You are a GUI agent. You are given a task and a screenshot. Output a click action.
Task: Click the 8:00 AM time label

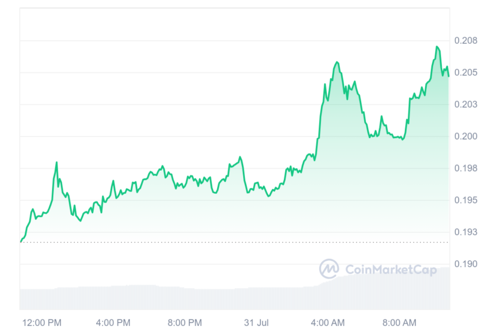[399, 322]
